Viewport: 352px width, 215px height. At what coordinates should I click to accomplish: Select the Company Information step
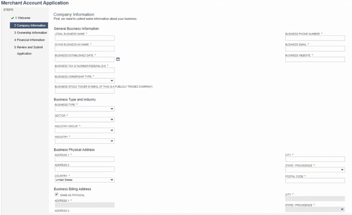pyautogui.click(x=30, y=25)
